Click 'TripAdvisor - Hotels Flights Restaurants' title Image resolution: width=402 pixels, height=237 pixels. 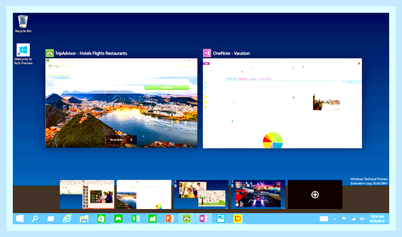(91, 53)
